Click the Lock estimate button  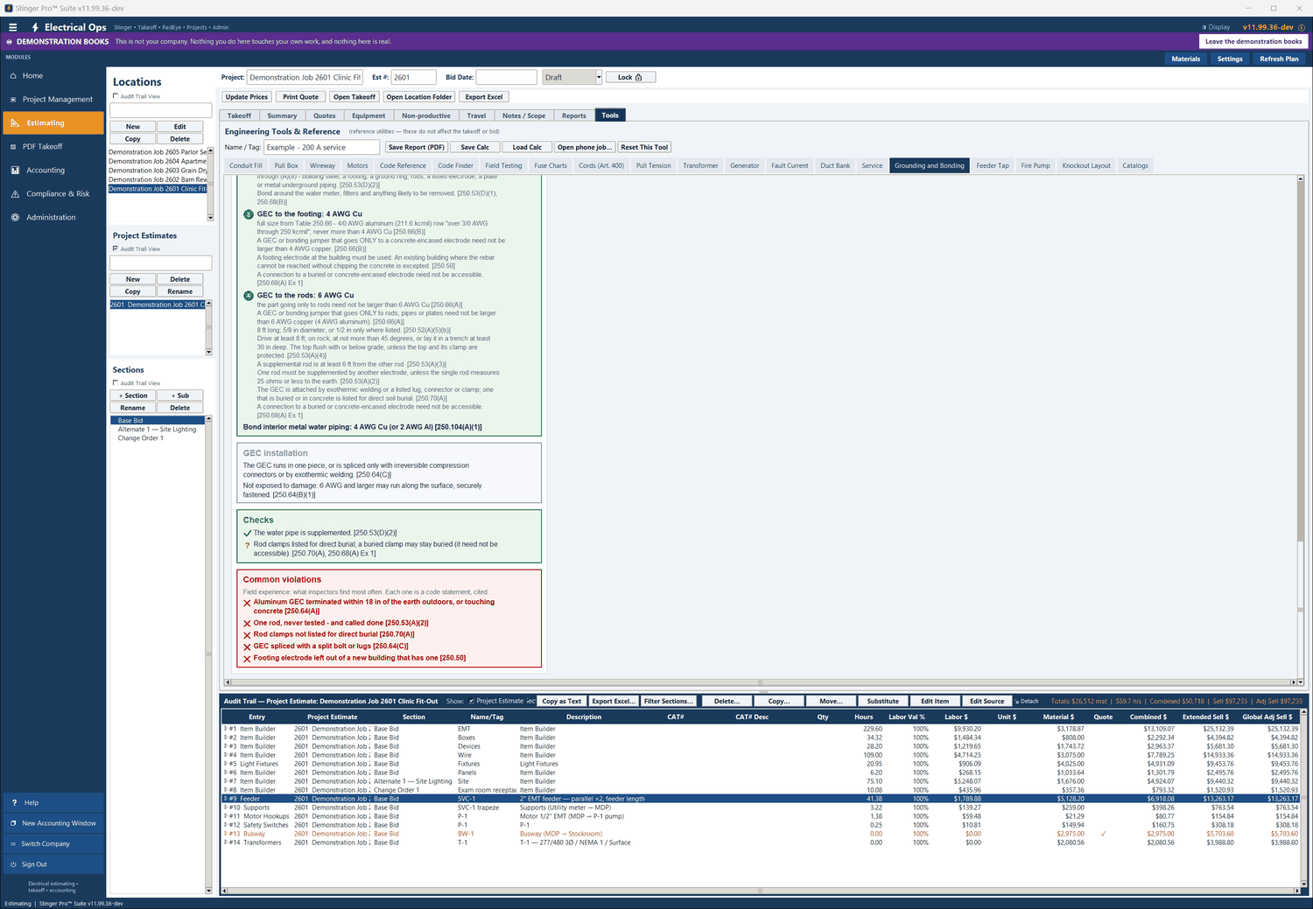point(630,77)
